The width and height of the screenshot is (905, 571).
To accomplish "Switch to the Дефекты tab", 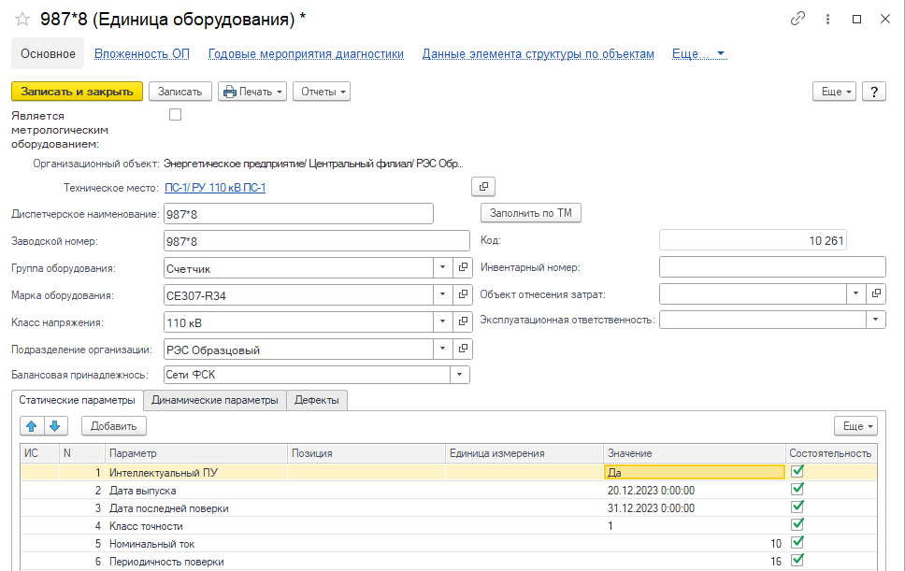I will 317,400.
